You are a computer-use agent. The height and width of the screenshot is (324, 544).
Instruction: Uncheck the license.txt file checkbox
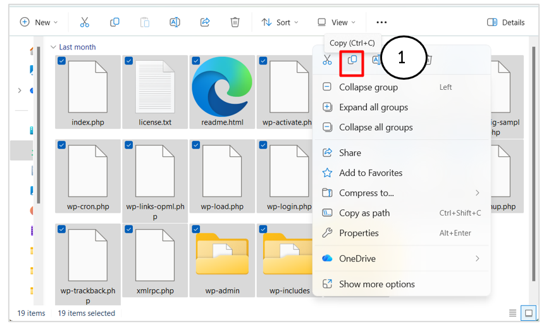click(128, 61)
